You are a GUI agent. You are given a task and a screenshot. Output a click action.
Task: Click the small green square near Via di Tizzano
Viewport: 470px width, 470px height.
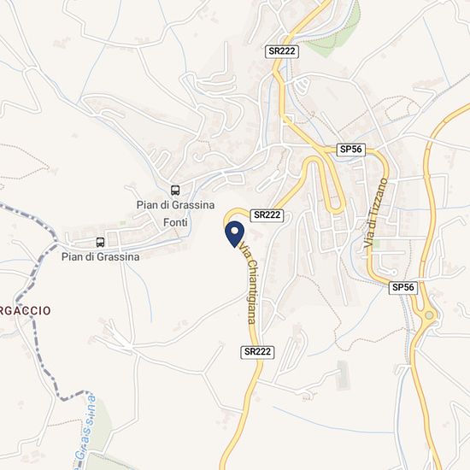tap(376, 244)
